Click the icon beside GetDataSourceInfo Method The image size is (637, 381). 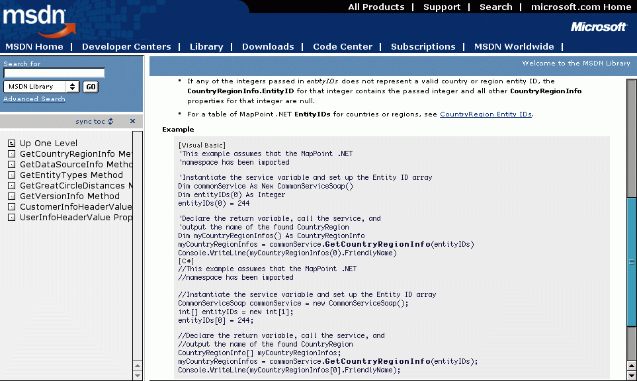pos(11,164)
